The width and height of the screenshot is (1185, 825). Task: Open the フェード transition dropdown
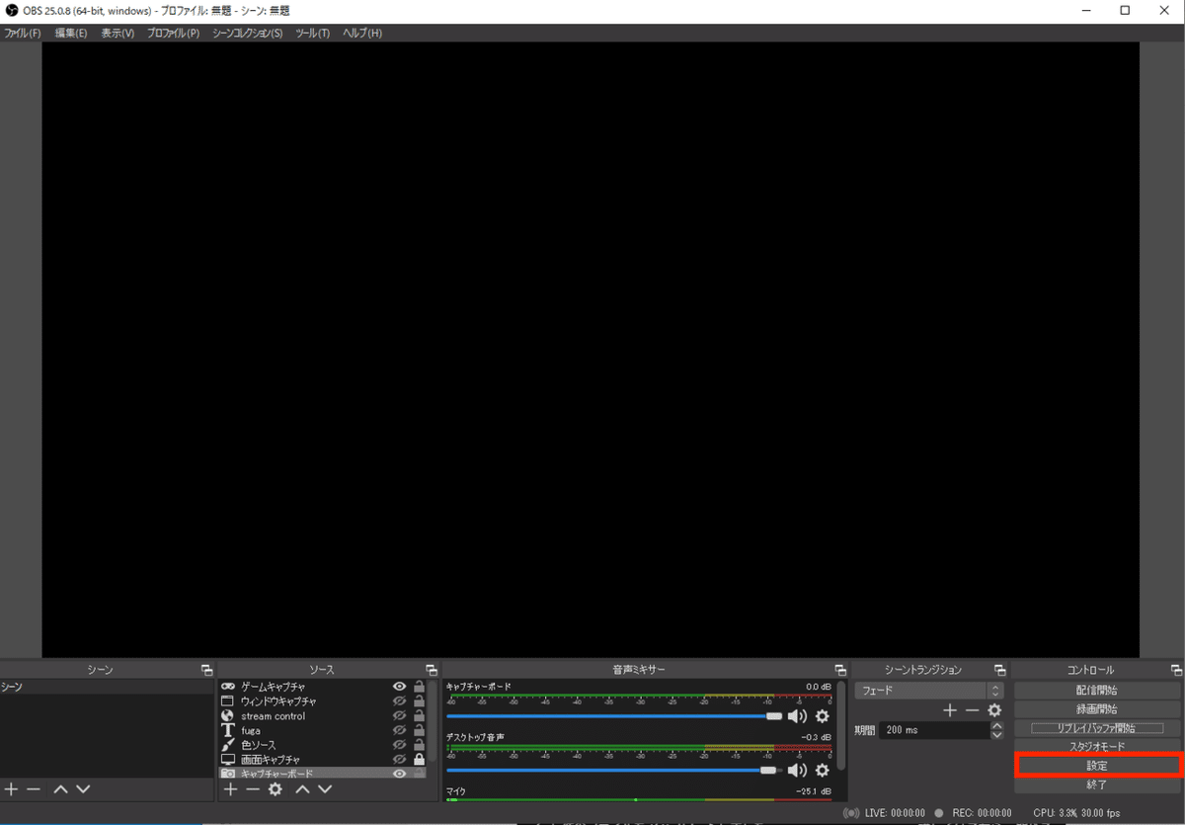(929, 691)
